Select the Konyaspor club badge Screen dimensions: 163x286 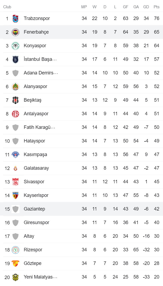click(x=15, y=46)
